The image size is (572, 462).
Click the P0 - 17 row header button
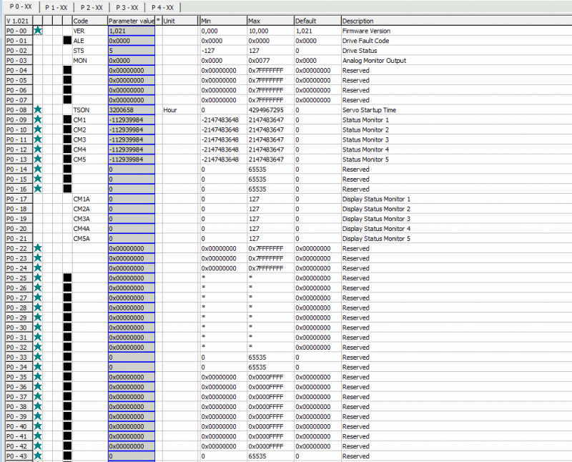coord(16,199)
